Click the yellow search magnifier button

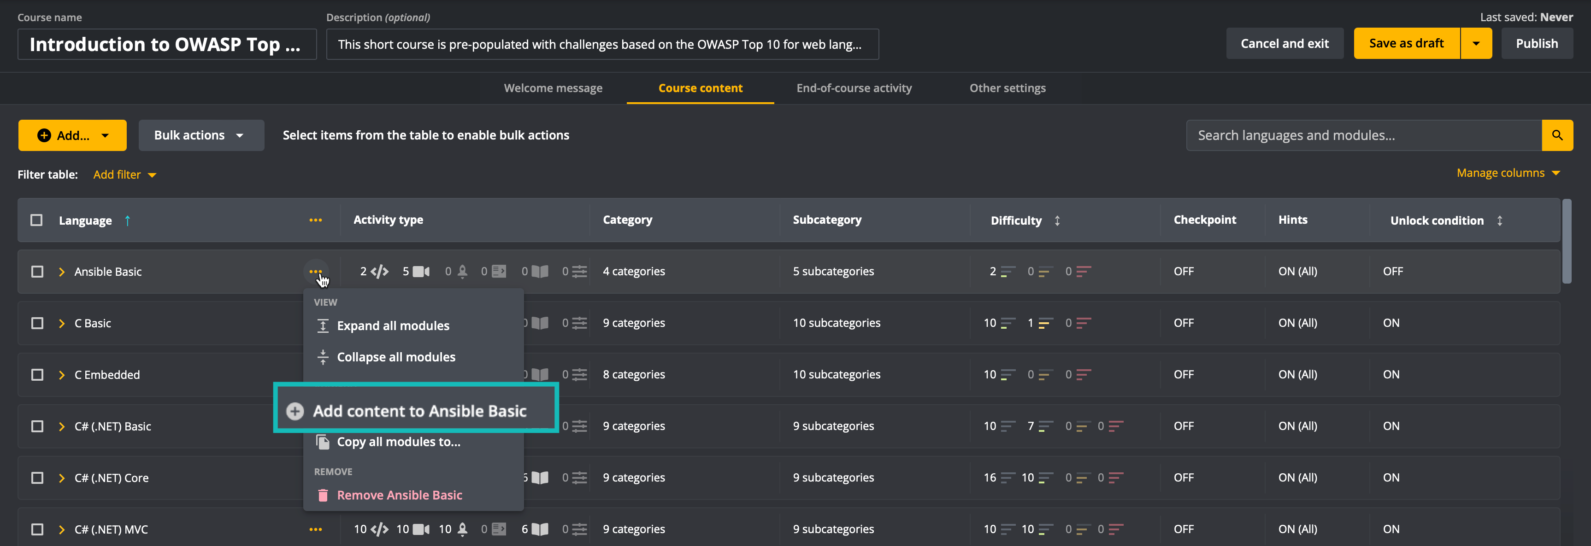tap(1557, 135)
